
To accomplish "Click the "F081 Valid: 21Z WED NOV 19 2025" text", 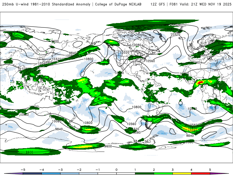I will click(200, 4).
